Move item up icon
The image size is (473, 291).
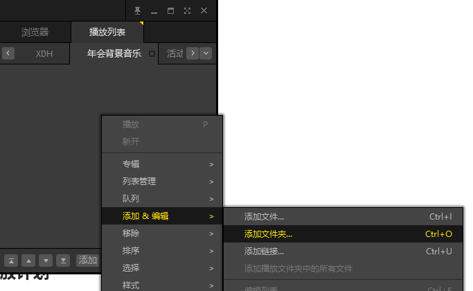pos(28,261)
